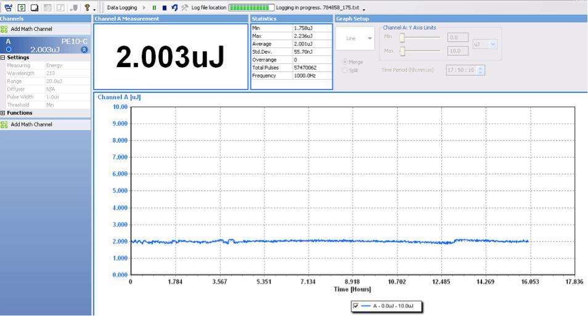Click the blue reset arrow icon
The width and height of the screenshot is (588, 316).
[174, 7]
